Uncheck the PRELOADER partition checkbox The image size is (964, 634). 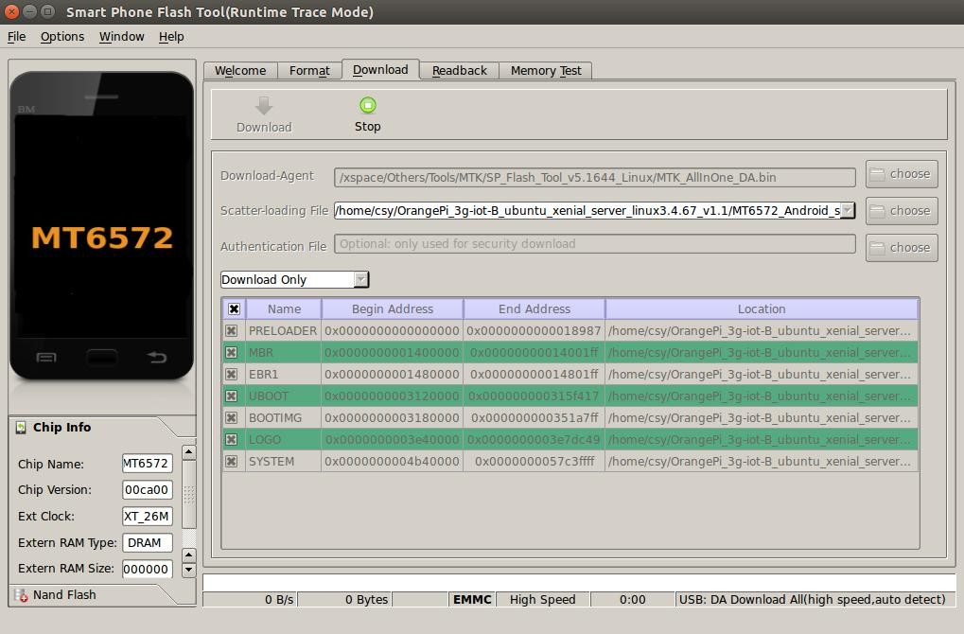[x=231, y=331]
